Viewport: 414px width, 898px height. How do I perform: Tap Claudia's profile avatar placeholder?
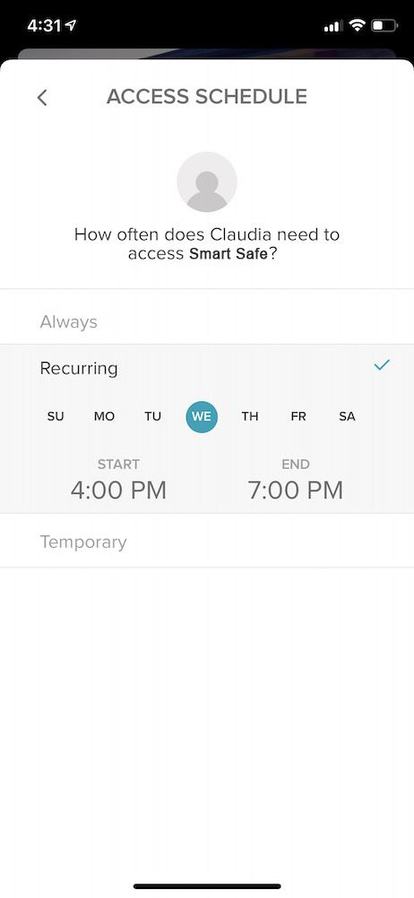coord(207,182)
